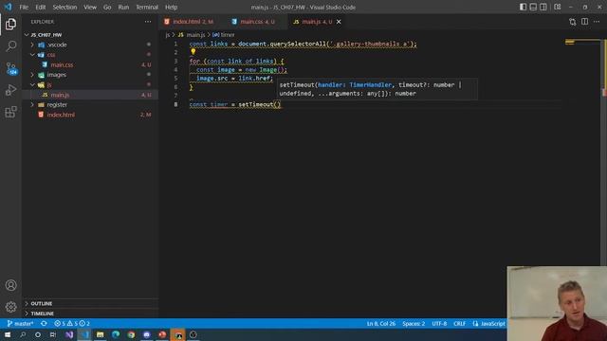Open the editor More Actions ellipsis
The image size is (607, 341).
(x=597, y=22)
